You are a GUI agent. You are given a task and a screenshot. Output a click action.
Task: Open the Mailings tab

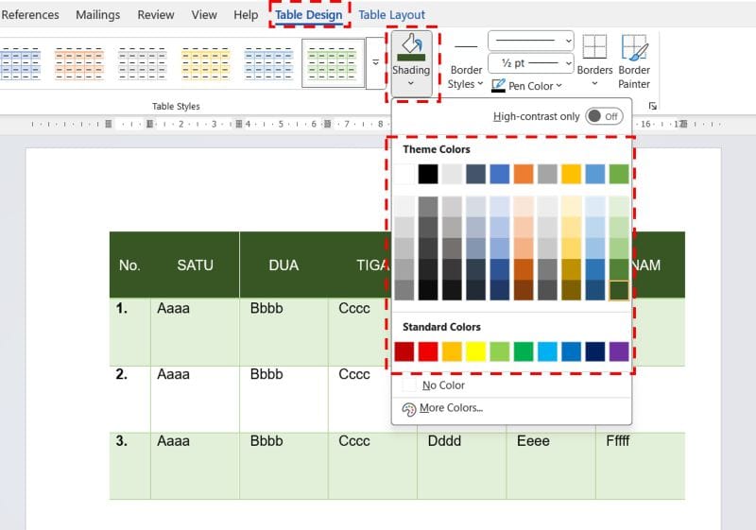click(98, 15)
